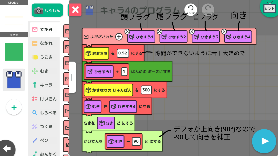This screenshot has height=156, width=278.
Task: Open the けいさん block category
Action: (x=45, y=99)
